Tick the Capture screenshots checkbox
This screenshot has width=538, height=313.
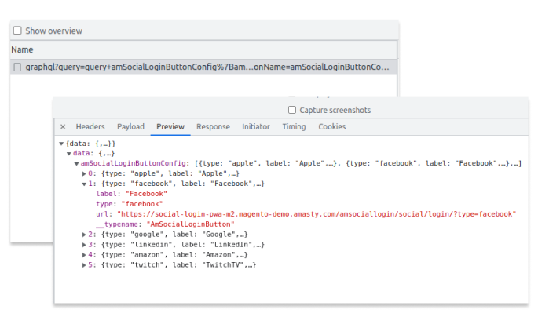tap(292, 110)
